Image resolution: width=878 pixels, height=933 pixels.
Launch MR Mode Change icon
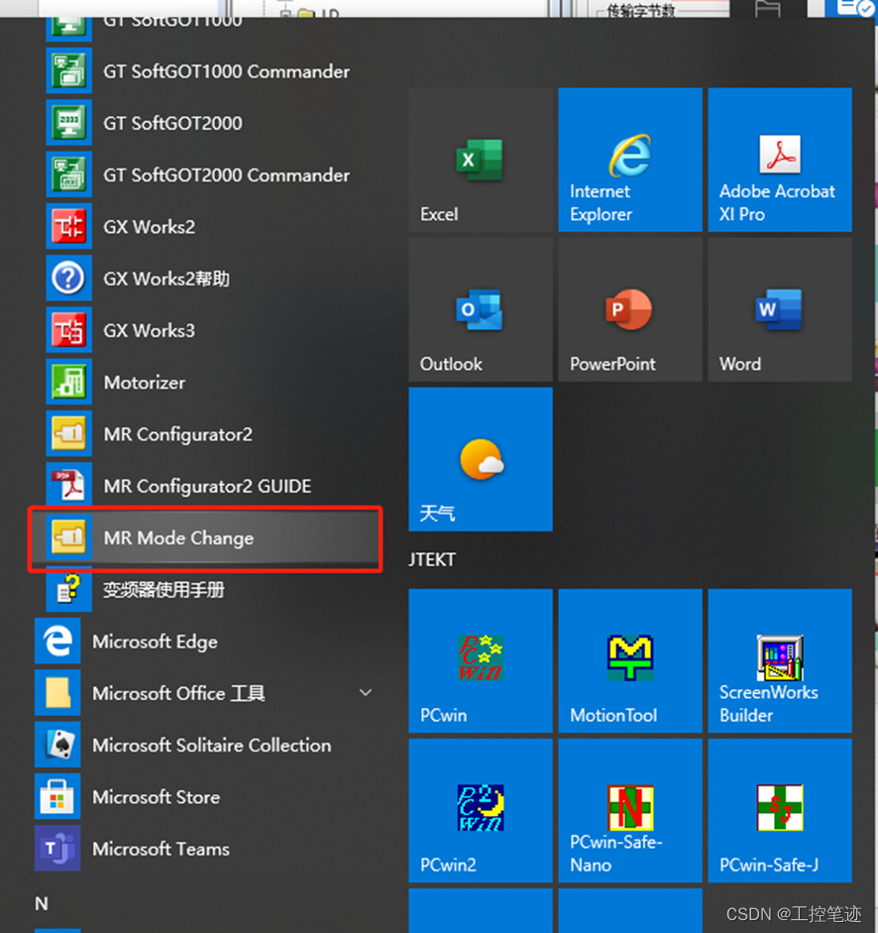point(69,537)
